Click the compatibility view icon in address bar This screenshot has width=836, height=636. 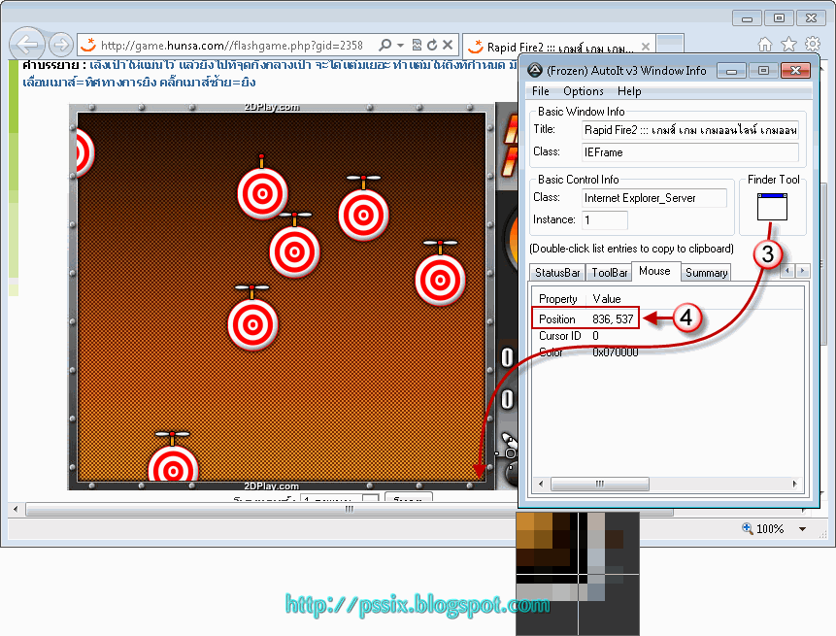pos(417,46)
